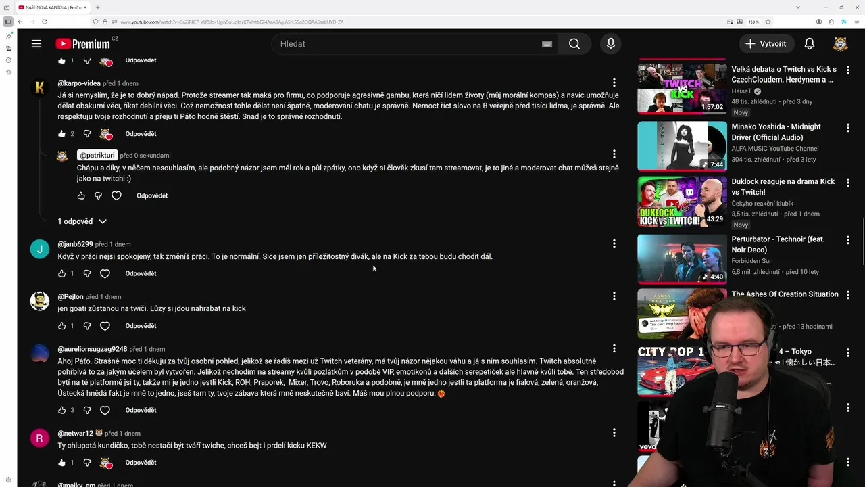Reset the 160% zoom level indicator

[754, 22]
